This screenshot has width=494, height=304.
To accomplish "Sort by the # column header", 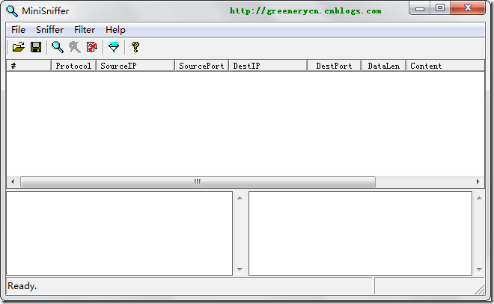I will [x=28, y=66].
